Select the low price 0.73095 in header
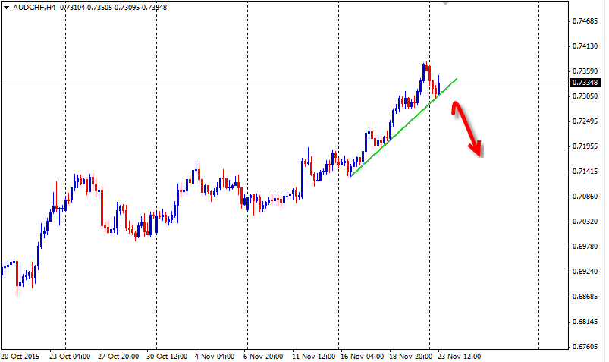 127,7
